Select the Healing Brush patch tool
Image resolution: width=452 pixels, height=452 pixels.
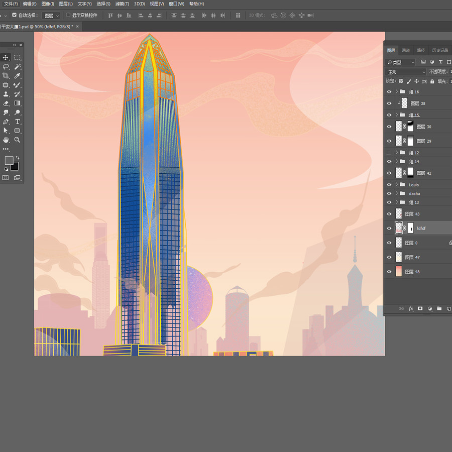tap(6, 85)
